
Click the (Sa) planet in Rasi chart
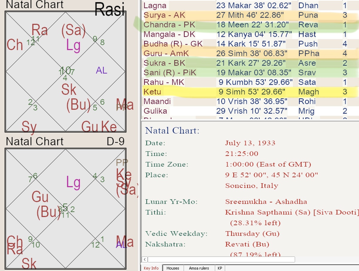74,30
